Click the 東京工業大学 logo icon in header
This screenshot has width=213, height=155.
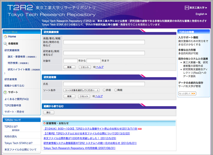tap(187, 8)
